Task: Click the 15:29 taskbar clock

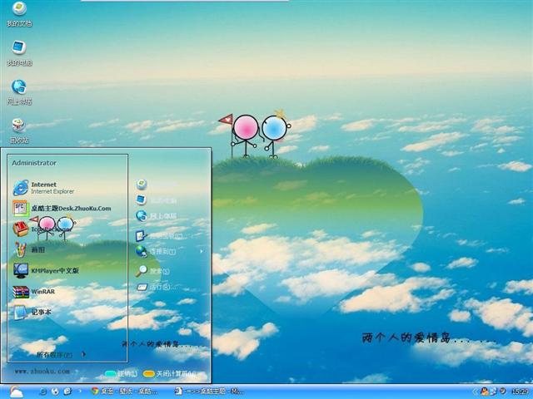Action: 520,392
